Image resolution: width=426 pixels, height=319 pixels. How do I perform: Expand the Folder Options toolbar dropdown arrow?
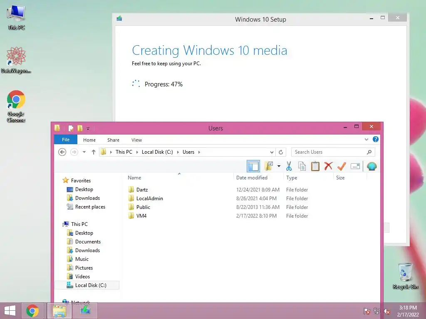pos(279,166)
